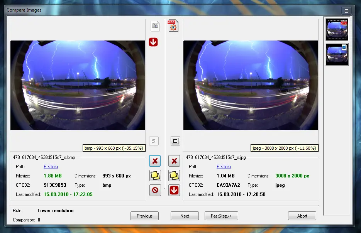This screenshot has width=361, height=233.
Task: Advance with the Next button
Action: tap(185, 216)
